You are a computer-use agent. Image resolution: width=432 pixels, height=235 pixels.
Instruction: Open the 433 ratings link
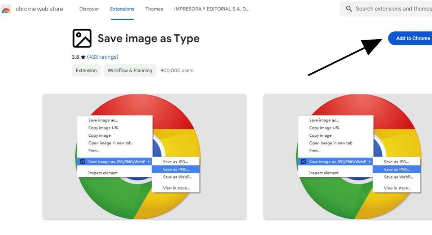pos(103,57)
